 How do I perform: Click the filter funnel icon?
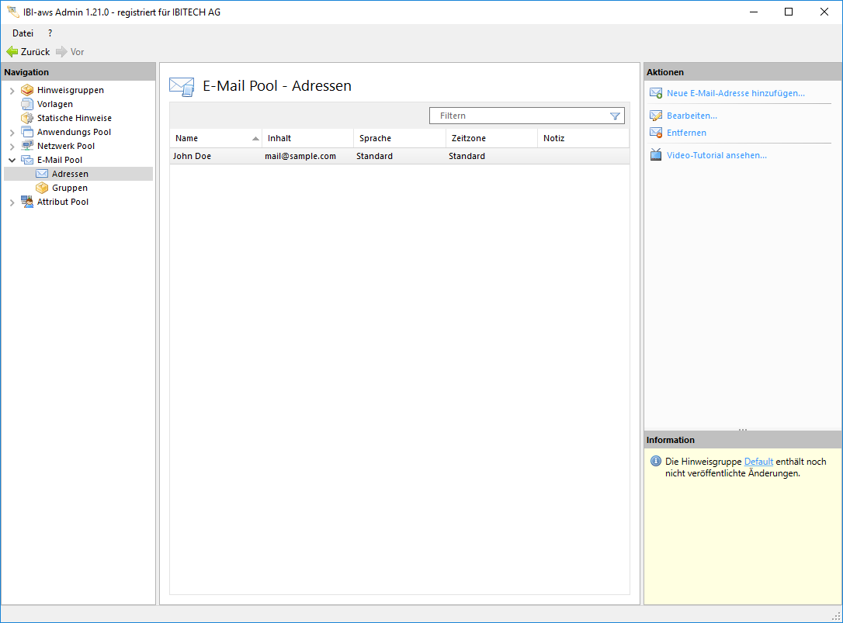coord(615,116)
